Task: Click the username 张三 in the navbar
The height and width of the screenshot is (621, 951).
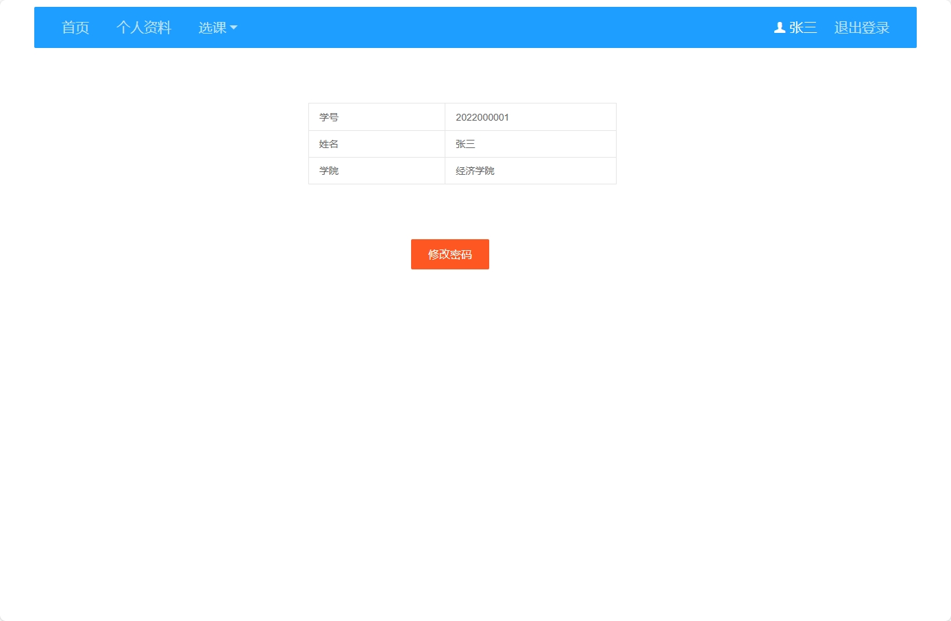Action: (802, 27)
